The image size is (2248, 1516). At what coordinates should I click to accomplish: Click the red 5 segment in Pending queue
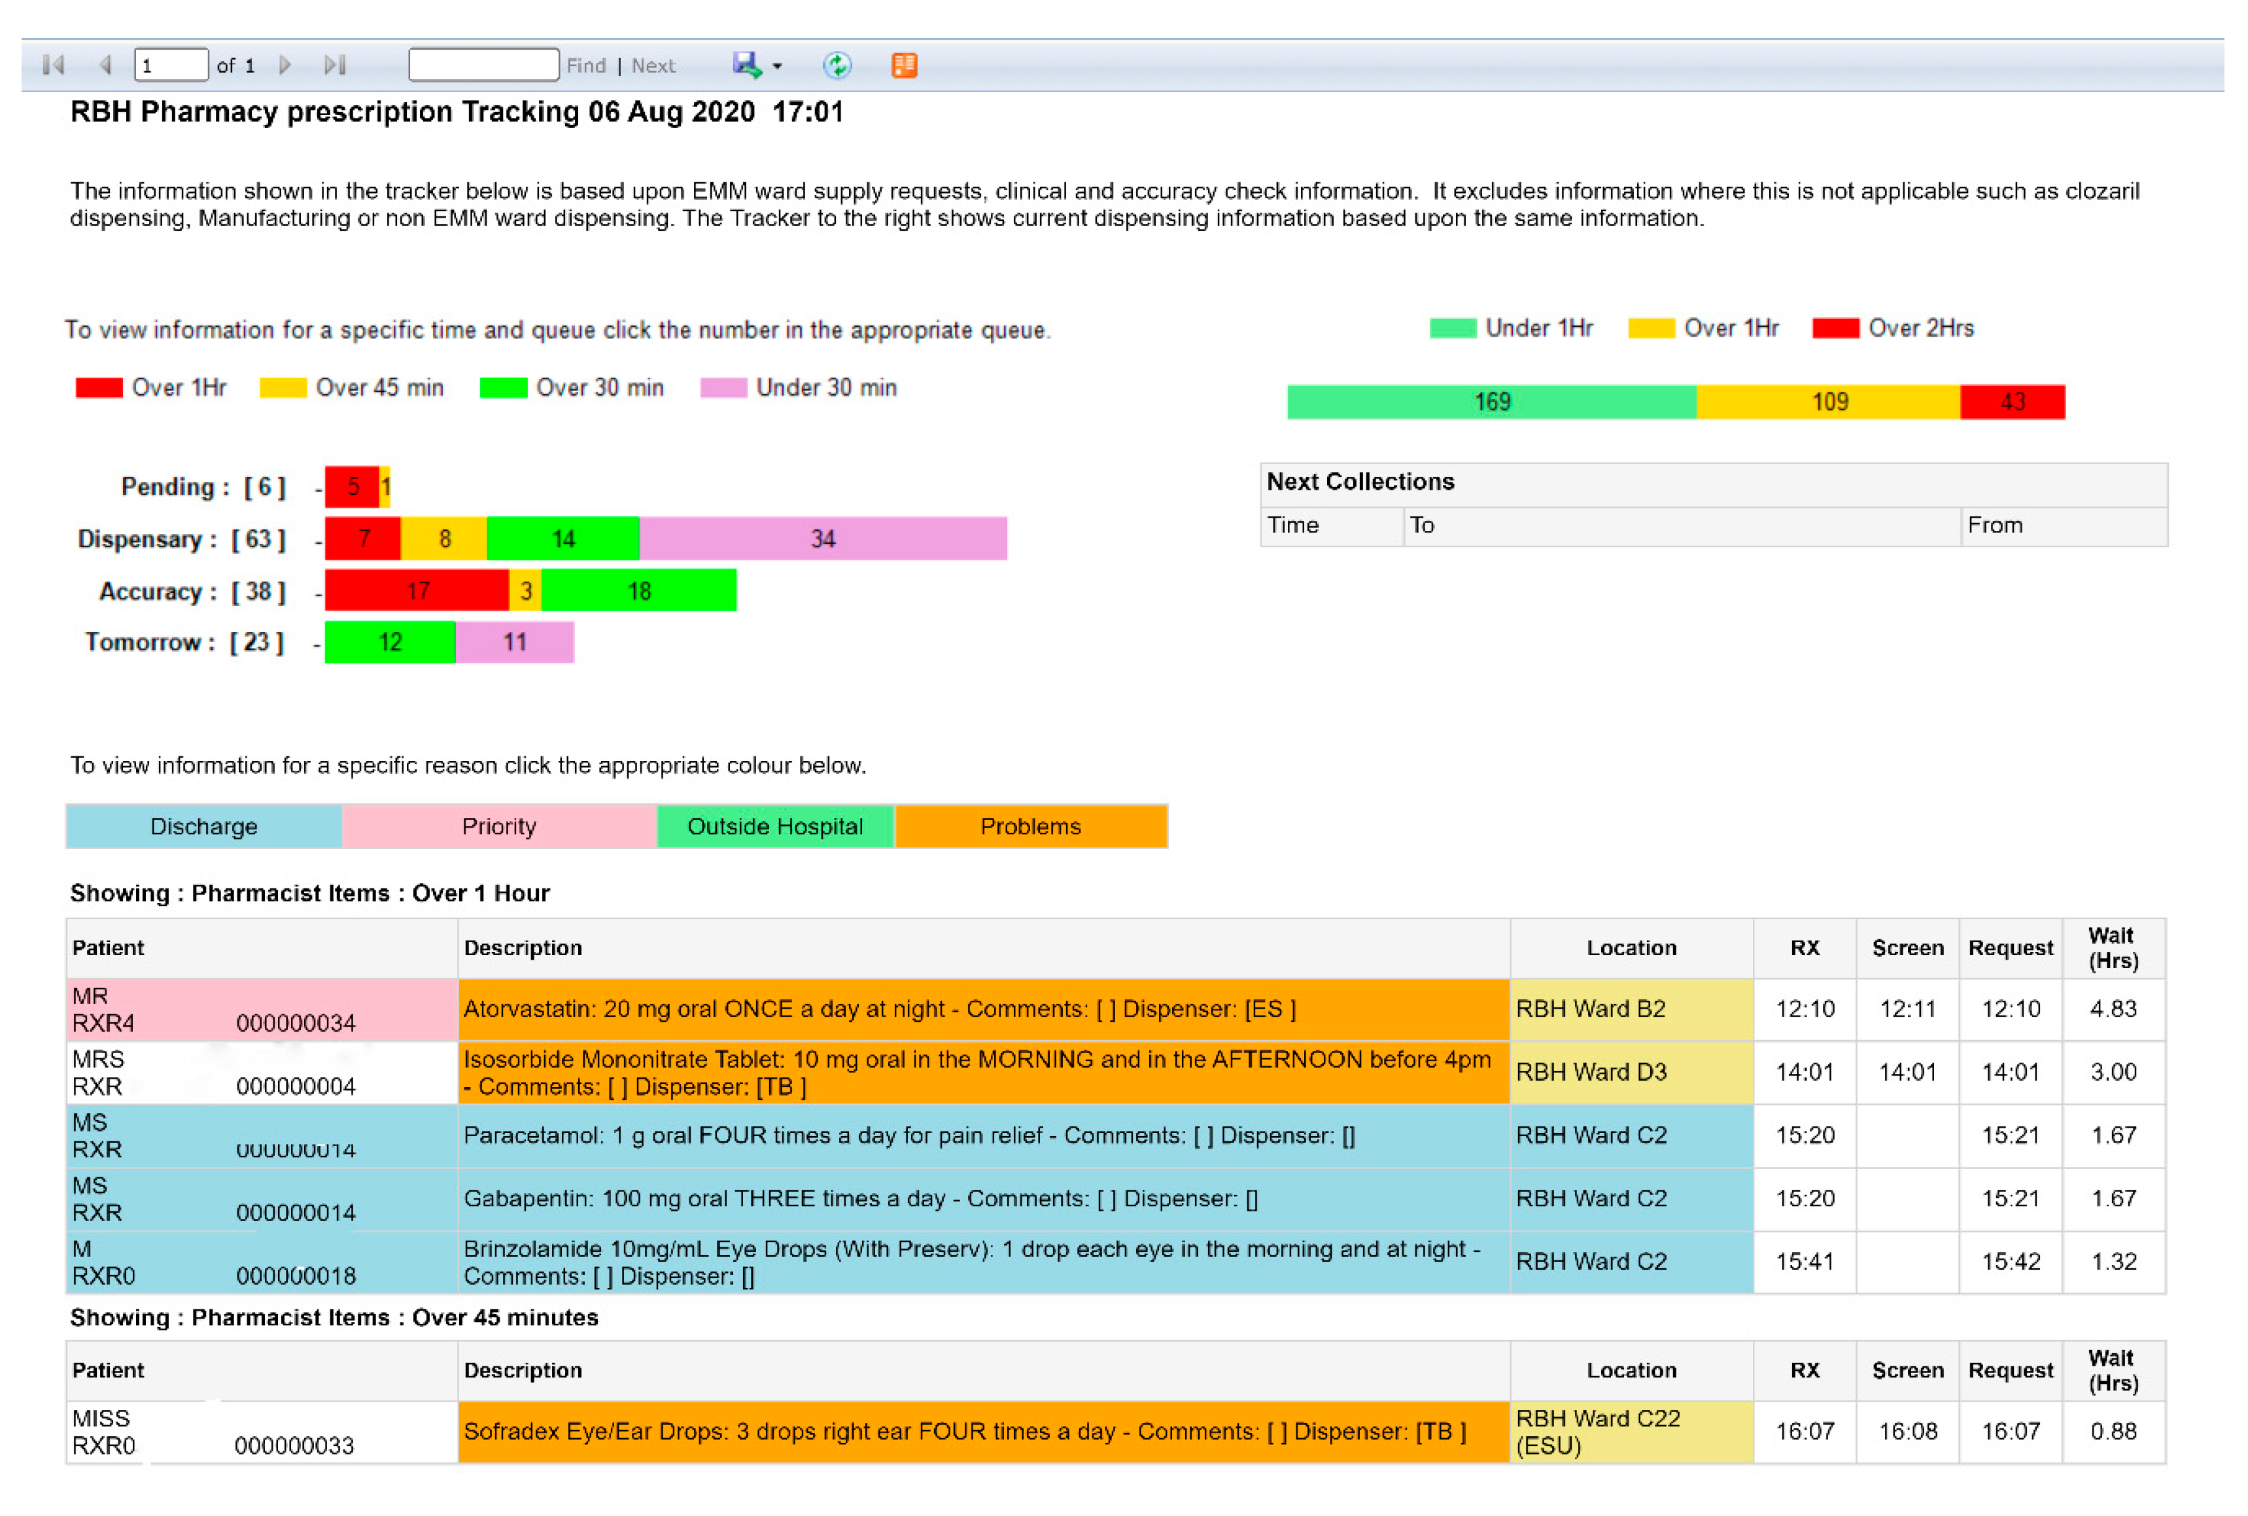pos(352,486)
